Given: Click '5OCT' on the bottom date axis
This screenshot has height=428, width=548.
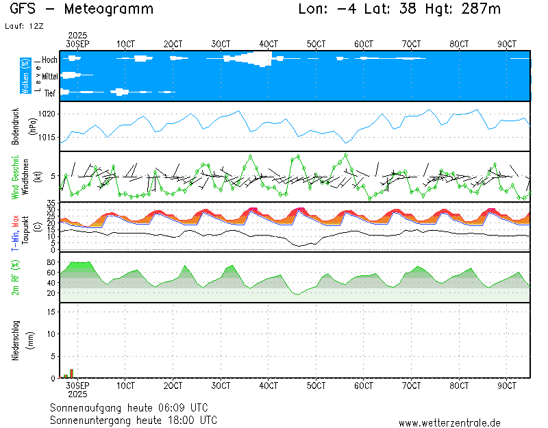Looking at the screenshot, I should coord(316,386).
